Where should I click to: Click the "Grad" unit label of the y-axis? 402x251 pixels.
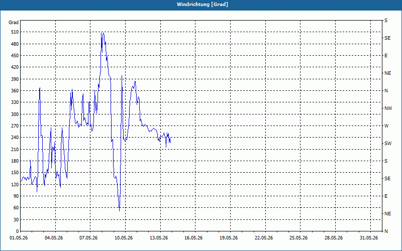tap(14, 23)
